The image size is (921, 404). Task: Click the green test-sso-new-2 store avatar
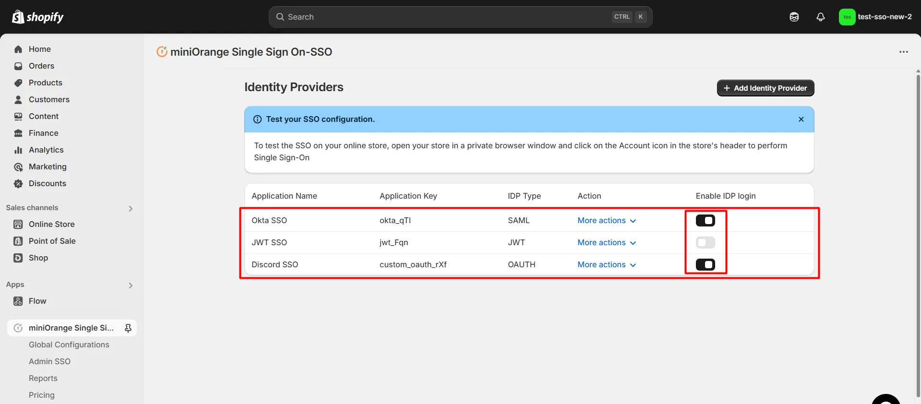(x=847, y=17)
